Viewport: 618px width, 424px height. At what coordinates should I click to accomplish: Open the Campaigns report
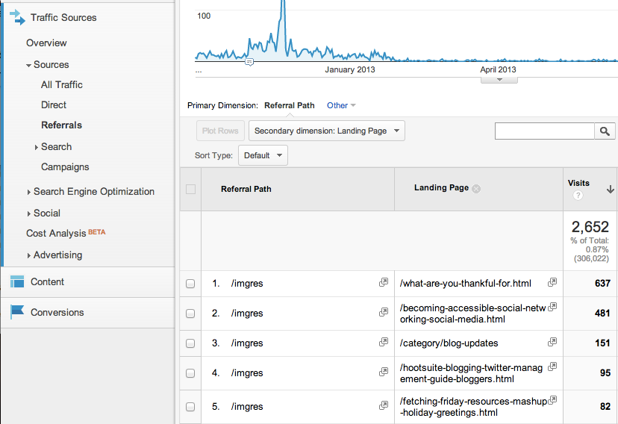65,166
